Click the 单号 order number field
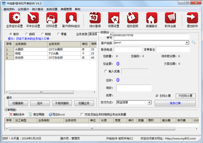 pos(151,36)
